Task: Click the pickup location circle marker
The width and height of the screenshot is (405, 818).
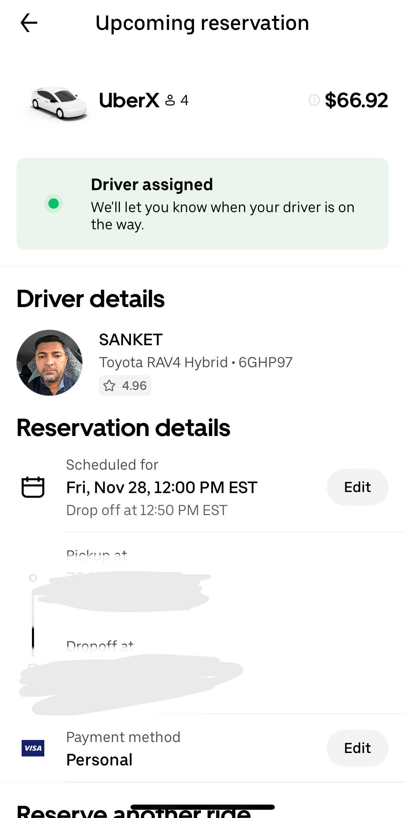Action: 33,578
